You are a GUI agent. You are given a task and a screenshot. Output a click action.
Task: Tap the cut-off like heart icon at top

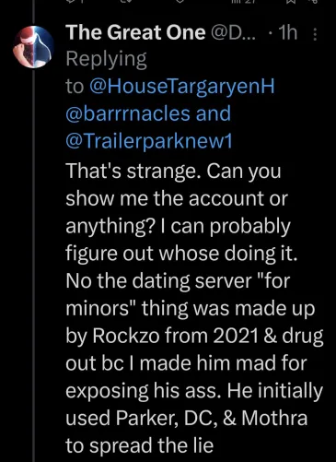tap(181, 1)
